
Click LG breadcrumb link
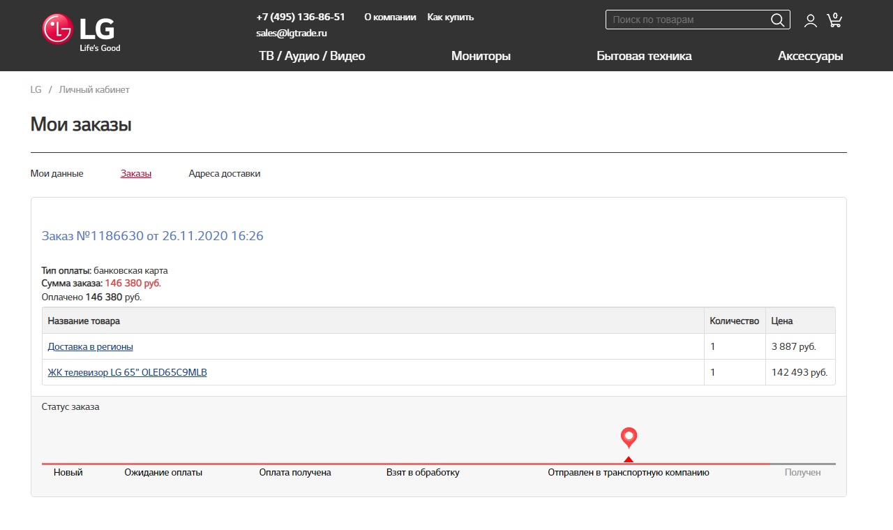coord(36,90)
